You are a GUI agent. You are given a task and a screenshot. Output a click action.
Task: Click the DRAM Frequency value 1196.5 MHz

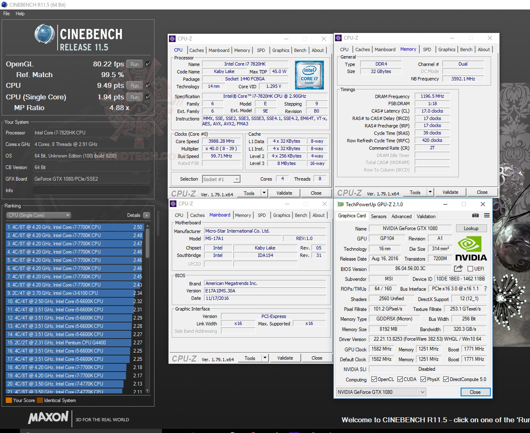coord(432,96)
